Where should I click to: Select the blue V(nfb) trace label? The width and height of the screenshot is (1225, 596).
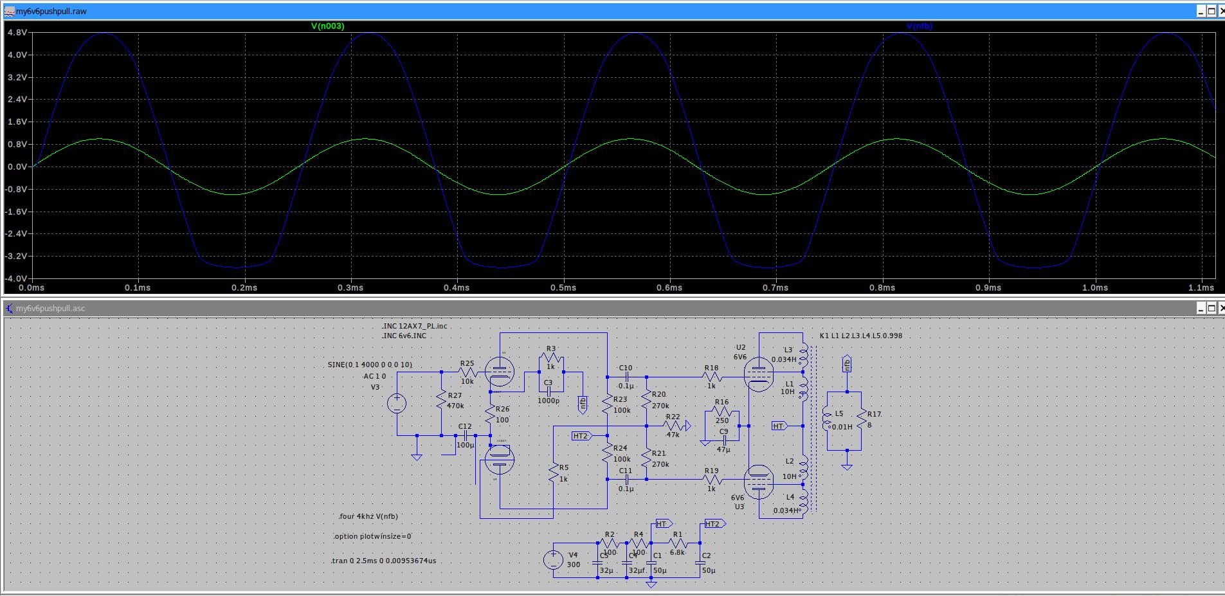tap(919, 26)
